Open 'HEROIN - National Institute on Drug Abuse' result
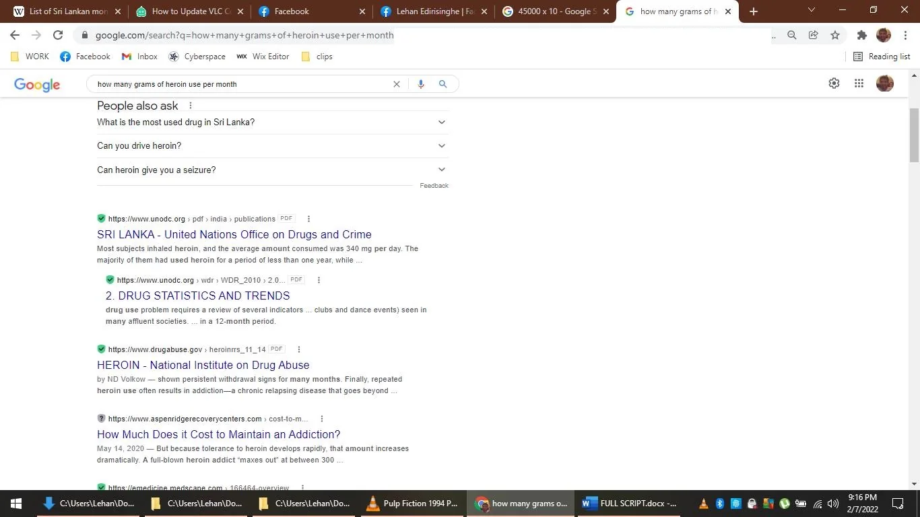The height and width of the screenshot is (517, 920). 203,365
